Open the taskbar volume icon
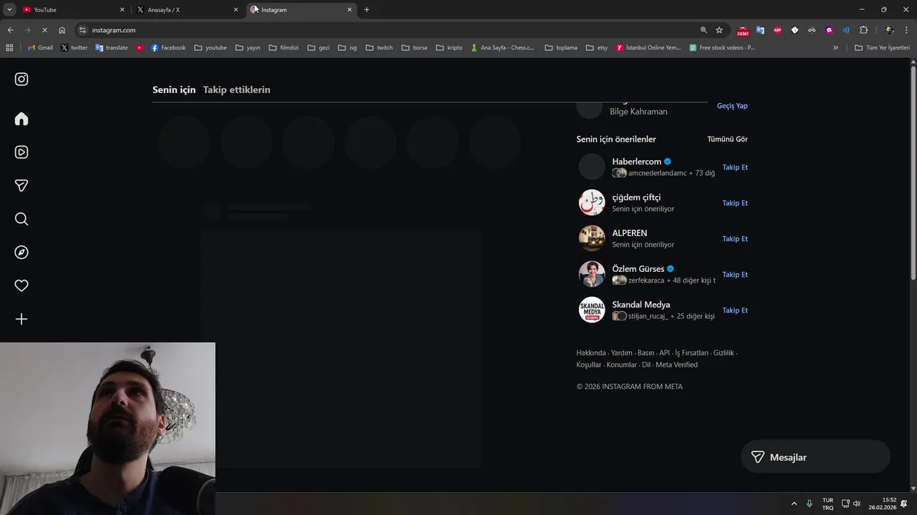917x515 pixels. tap(856, 504)
